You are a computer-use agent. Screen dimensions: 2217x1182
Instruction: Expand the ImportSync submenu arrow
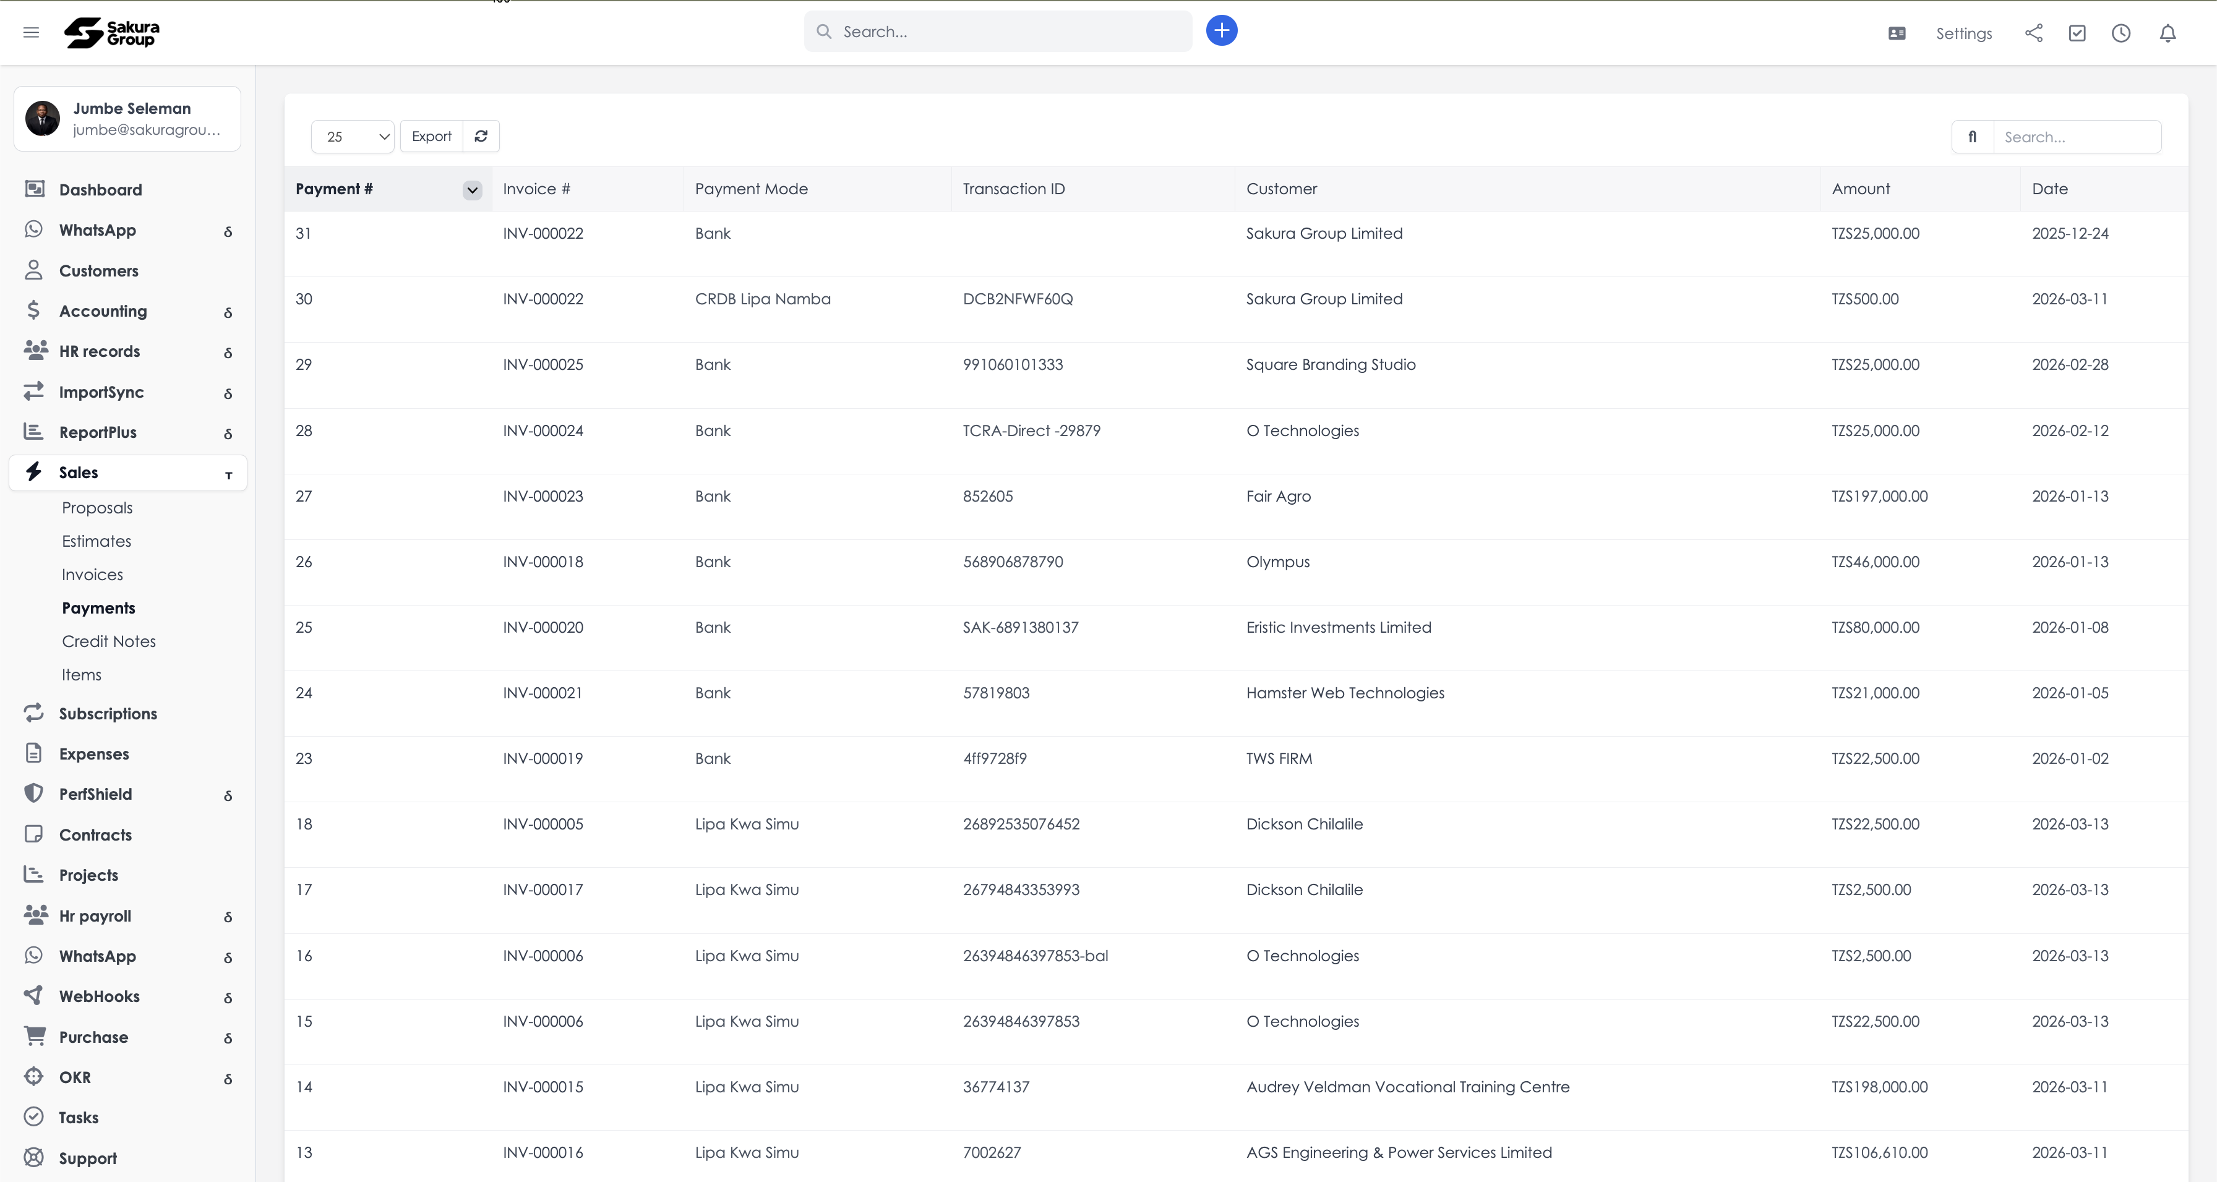click(228, 393)
